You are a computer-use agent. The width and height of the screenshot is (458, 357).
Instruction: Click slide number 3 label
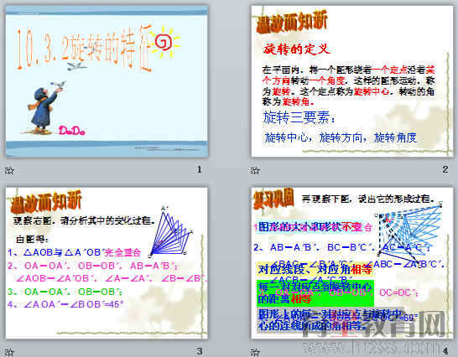pyautogui.click(x=199, y=351)
